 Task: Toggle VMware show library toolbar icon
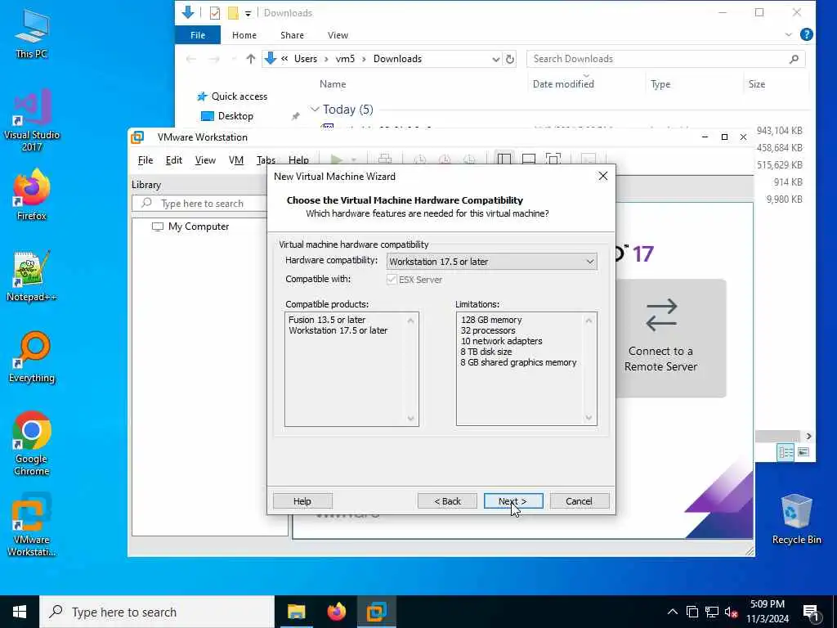click(x=504, y=159)
